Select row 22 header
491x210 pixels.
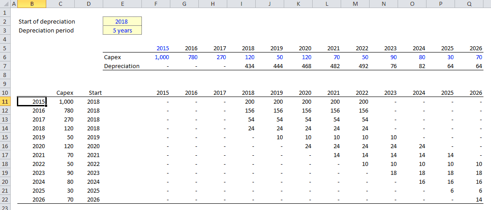click(x=5, y=199)
